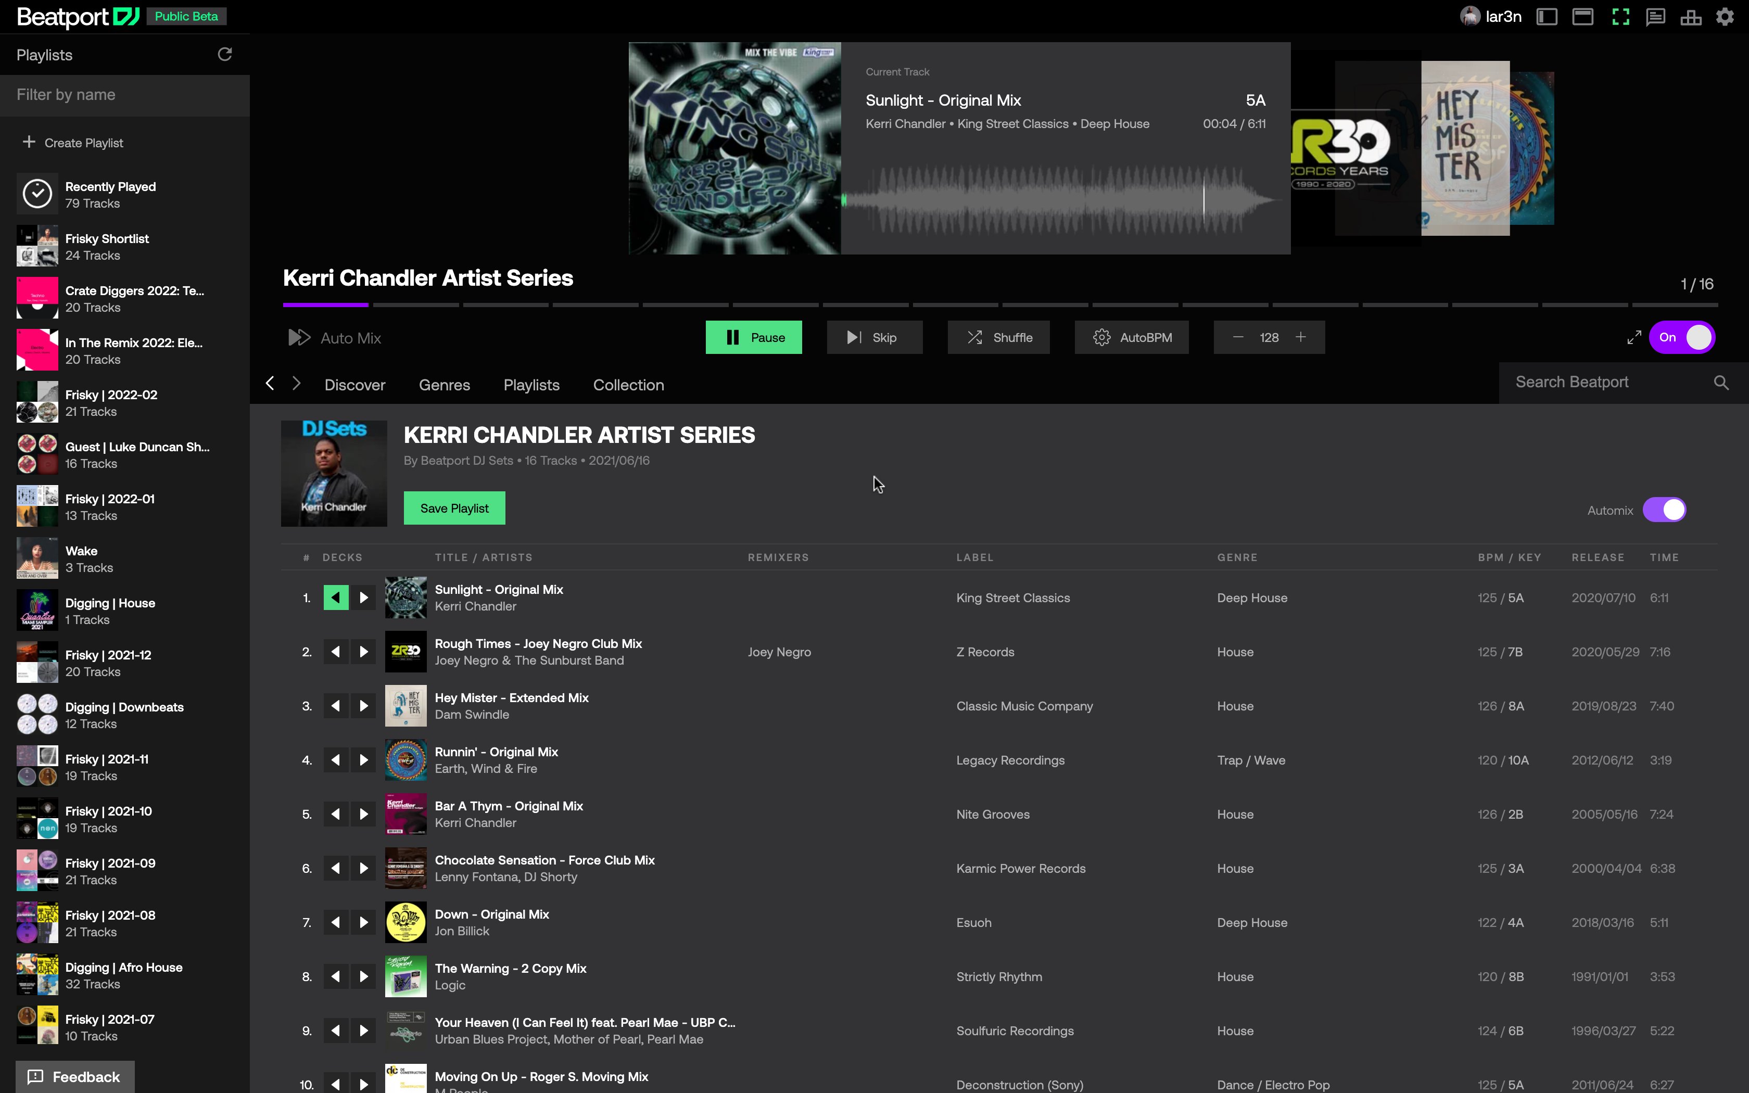Navigate forward with right chevron
The image size is (1749, 1093).
pos(296,383)
